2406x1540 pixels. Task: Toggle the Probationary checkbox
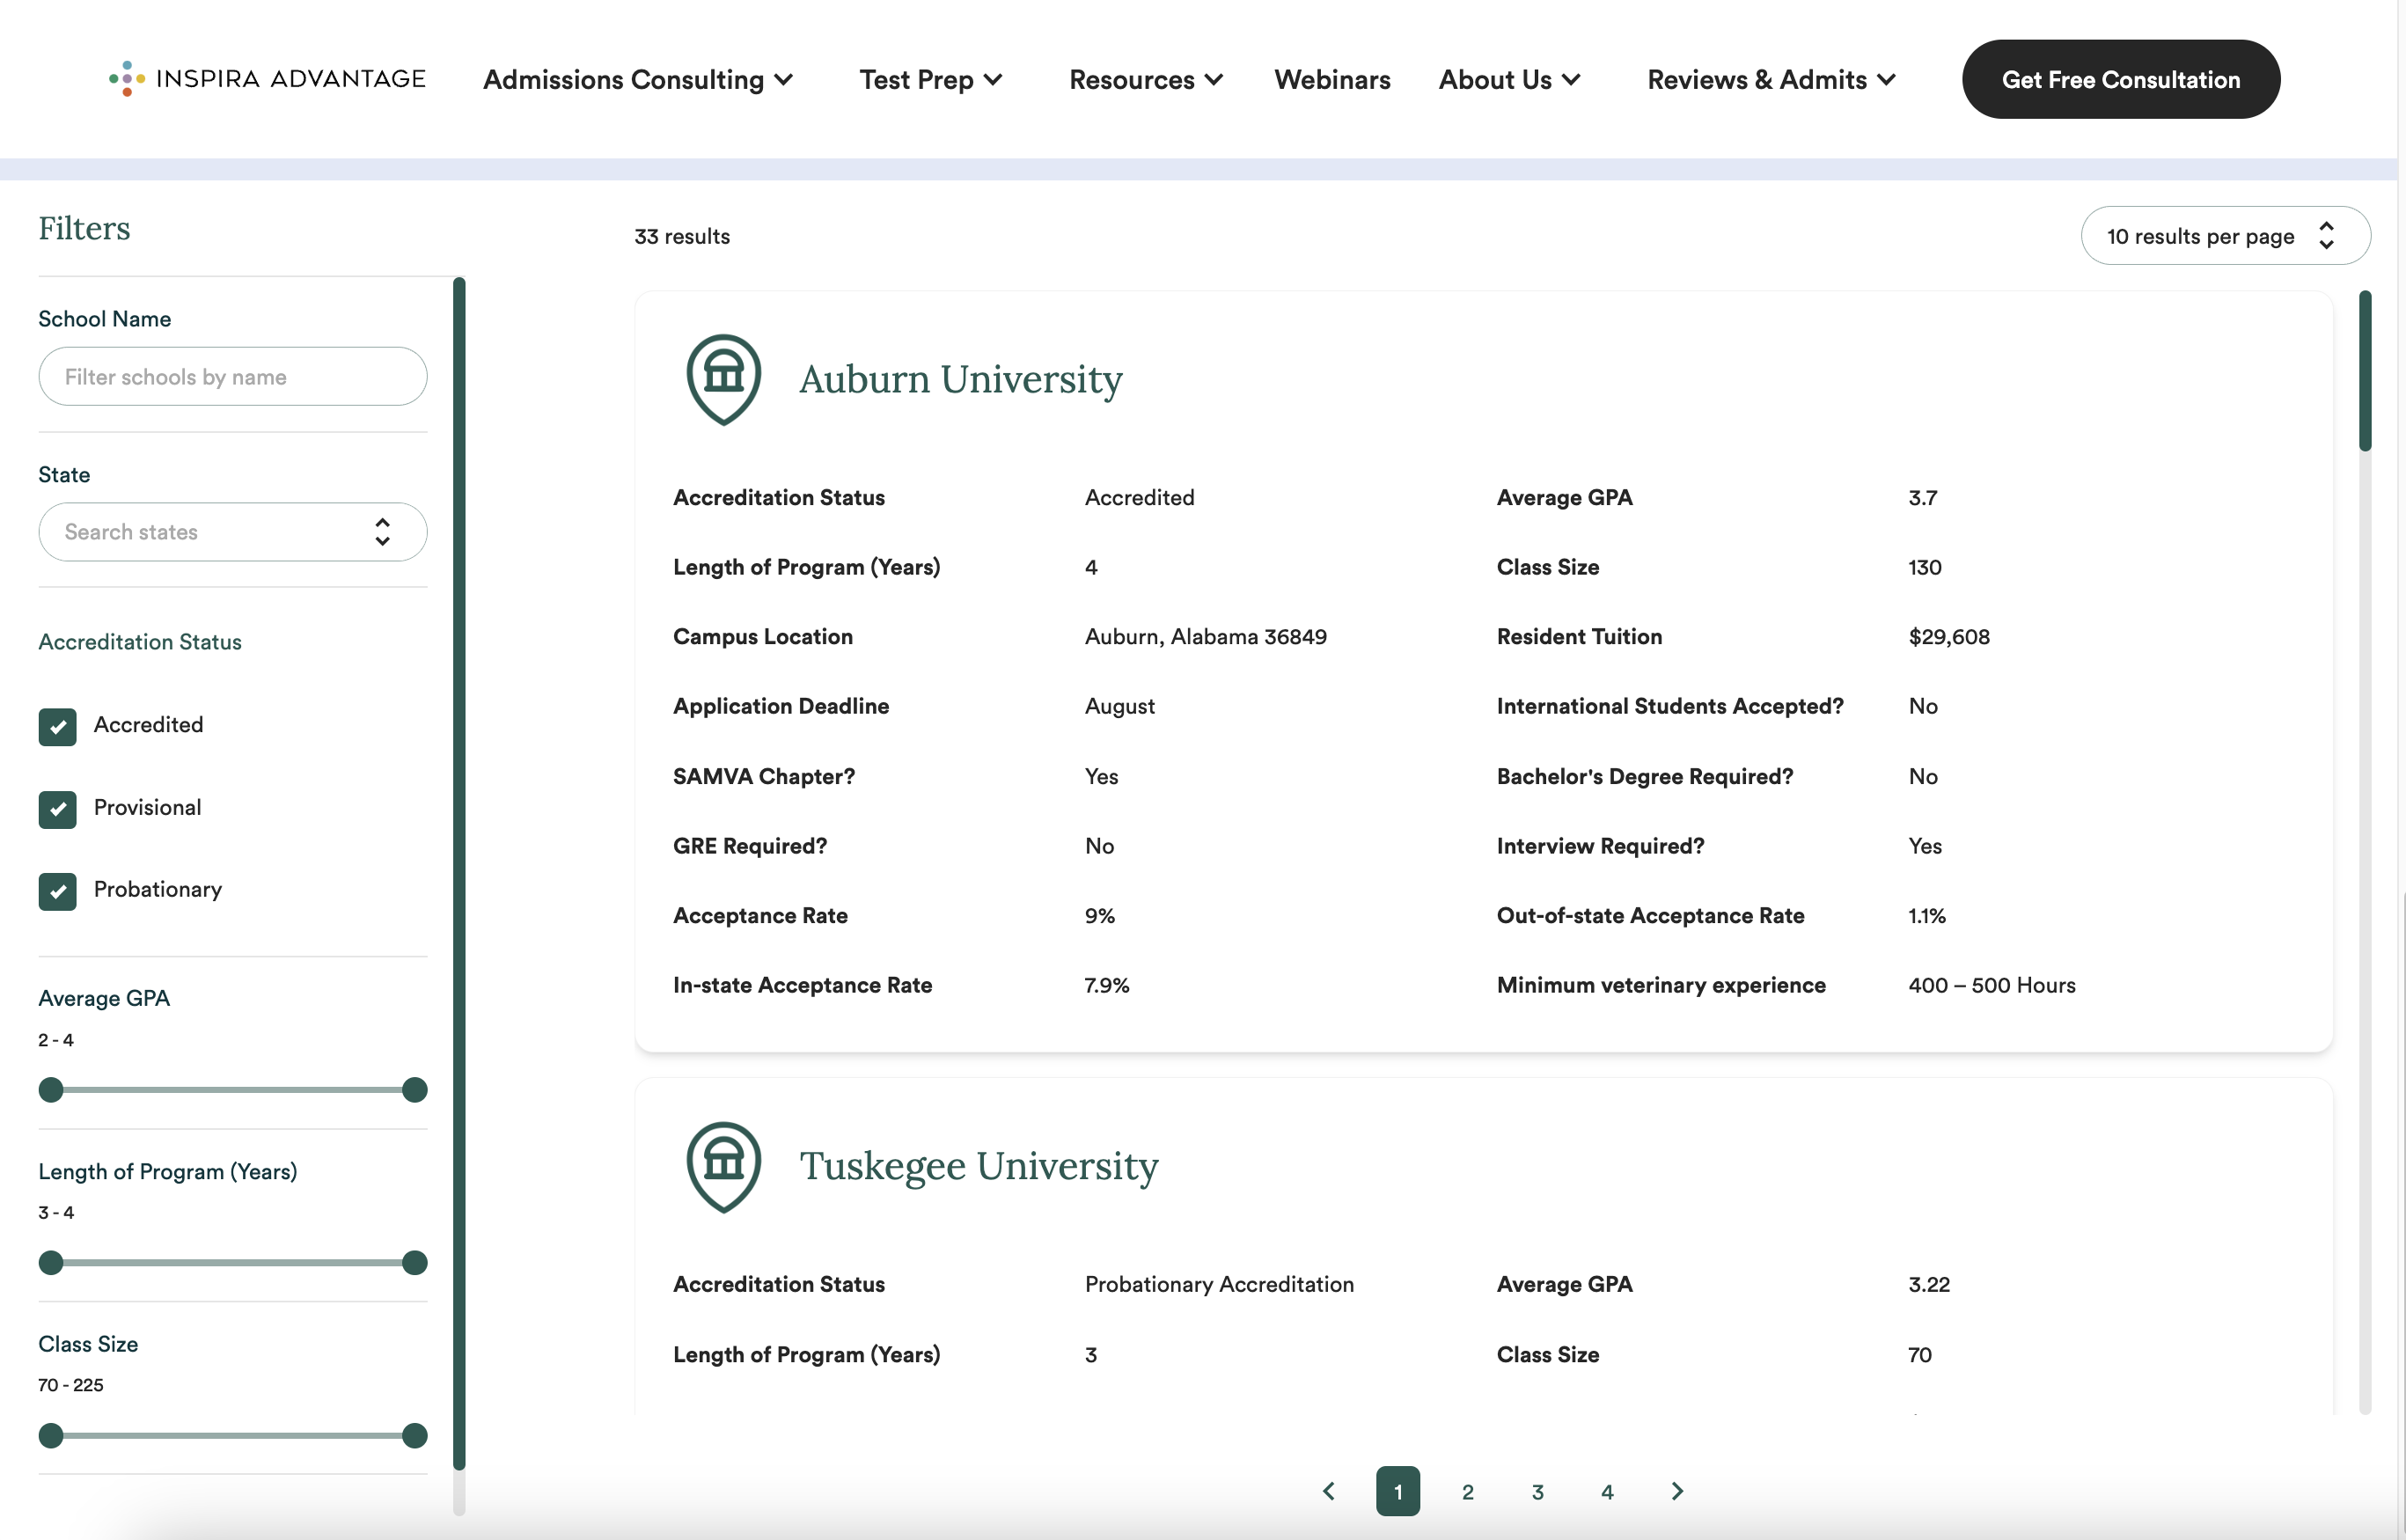point(57,891)
